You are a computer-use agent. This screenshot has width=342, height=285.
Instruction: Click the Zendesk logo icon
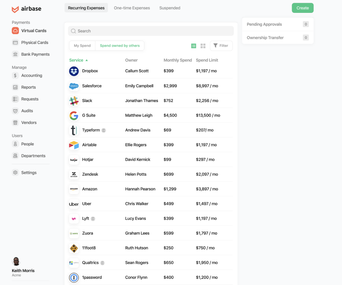(74, 175)
